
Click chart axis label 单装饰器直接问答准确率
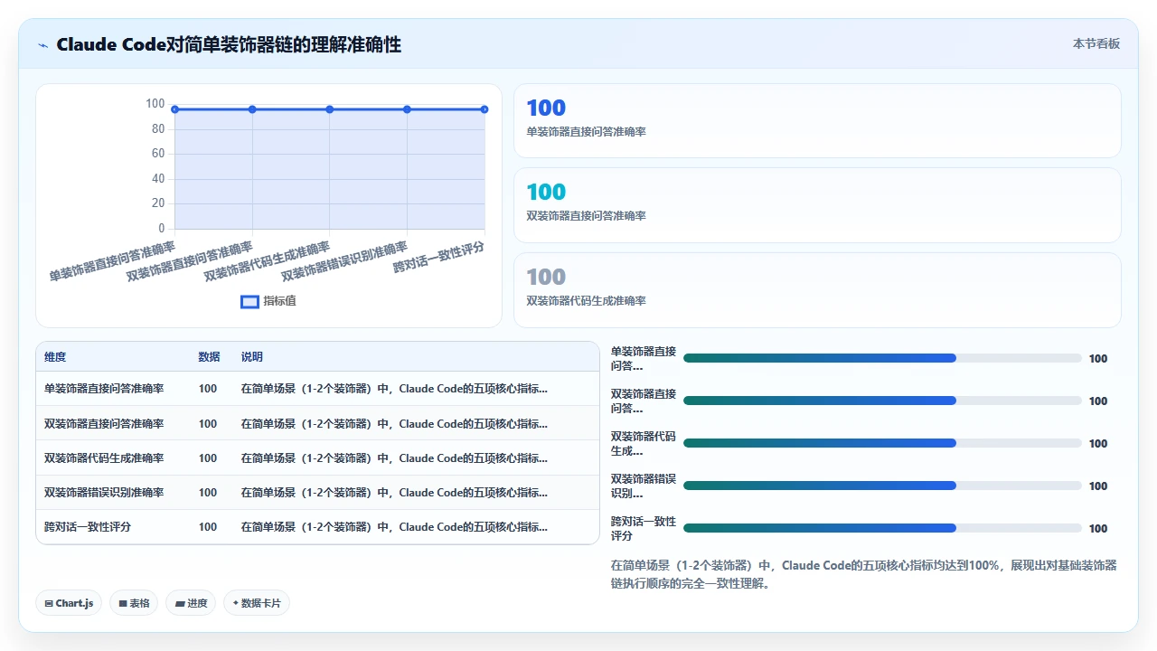pyautogui.click(x=112, y=260)
